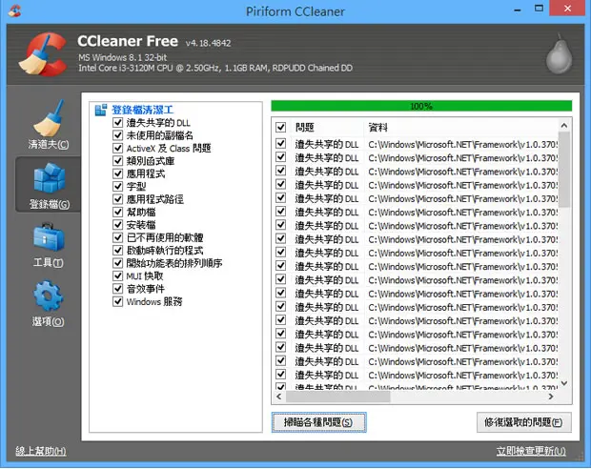This screenshot has width=591, height=469.
Task: Toggle the Windows 服務 checkbox
Action: pyautogui.click(x=117, y=301)
